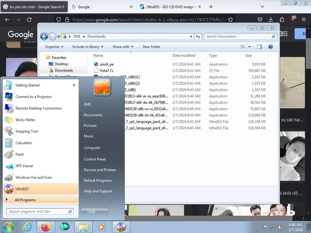Open Firefox hamburger application menu
The height and width of the screenshot is (233, 311).
click(x=304, y=19)
